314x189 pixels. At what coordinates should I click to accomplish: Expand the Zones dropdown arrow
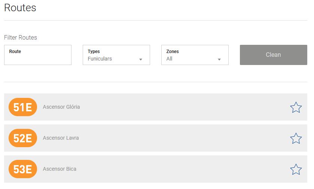point(219,59)
